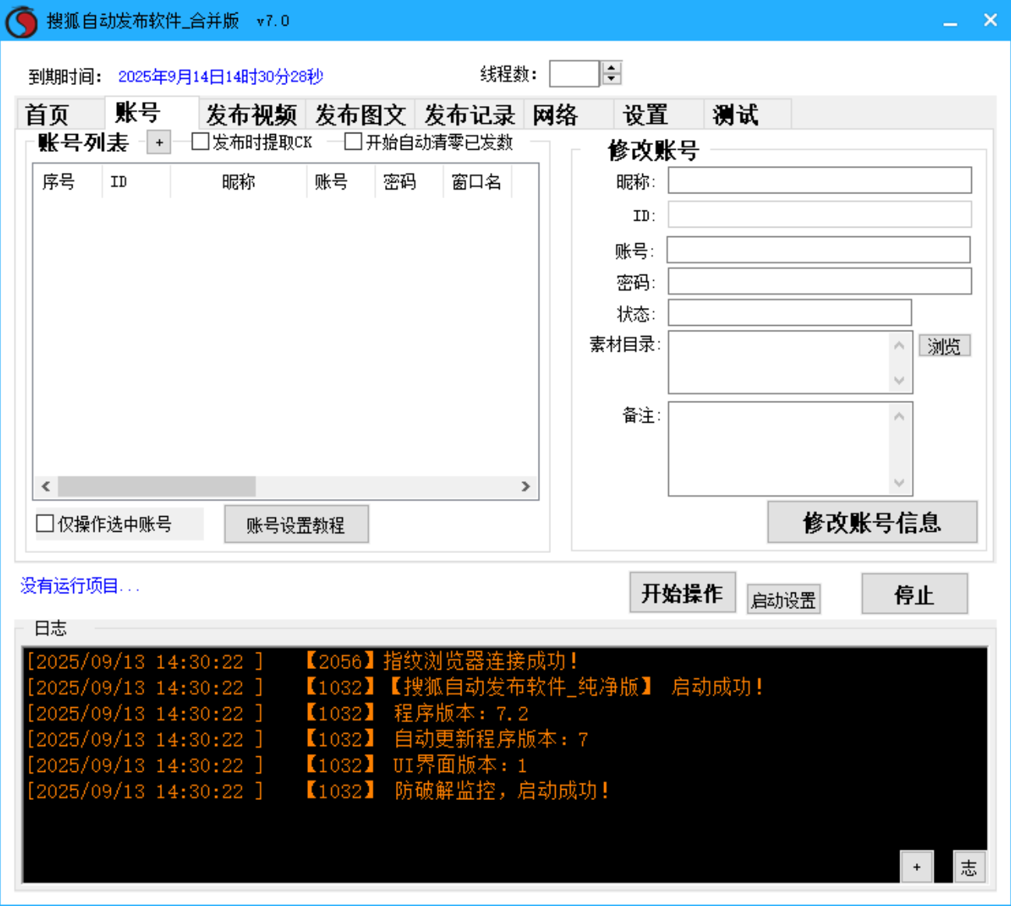
Task: Switch to 发布视频 tab
Action: (251, 115)
